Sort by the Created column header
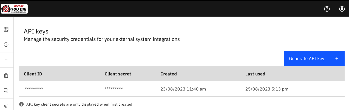 [x=169, y=74]
